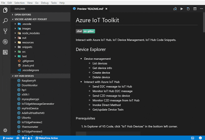The image size is (205, 140).
Task: Select the Ubuntu device
Action: tap(40, 118)
